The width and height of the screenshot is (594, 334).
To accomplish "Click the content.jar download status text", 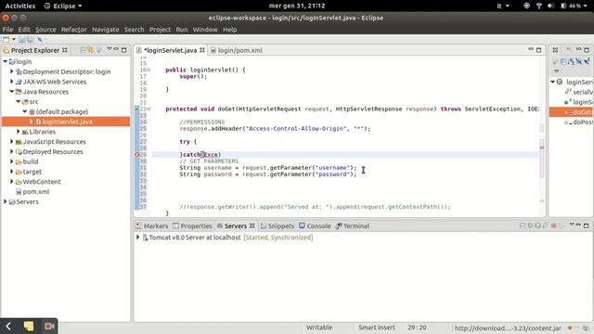I will [x=508, y=328].
